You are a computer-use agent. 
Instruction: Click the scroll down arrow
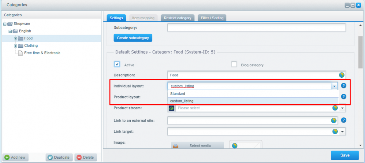click(x=360, y=145)
